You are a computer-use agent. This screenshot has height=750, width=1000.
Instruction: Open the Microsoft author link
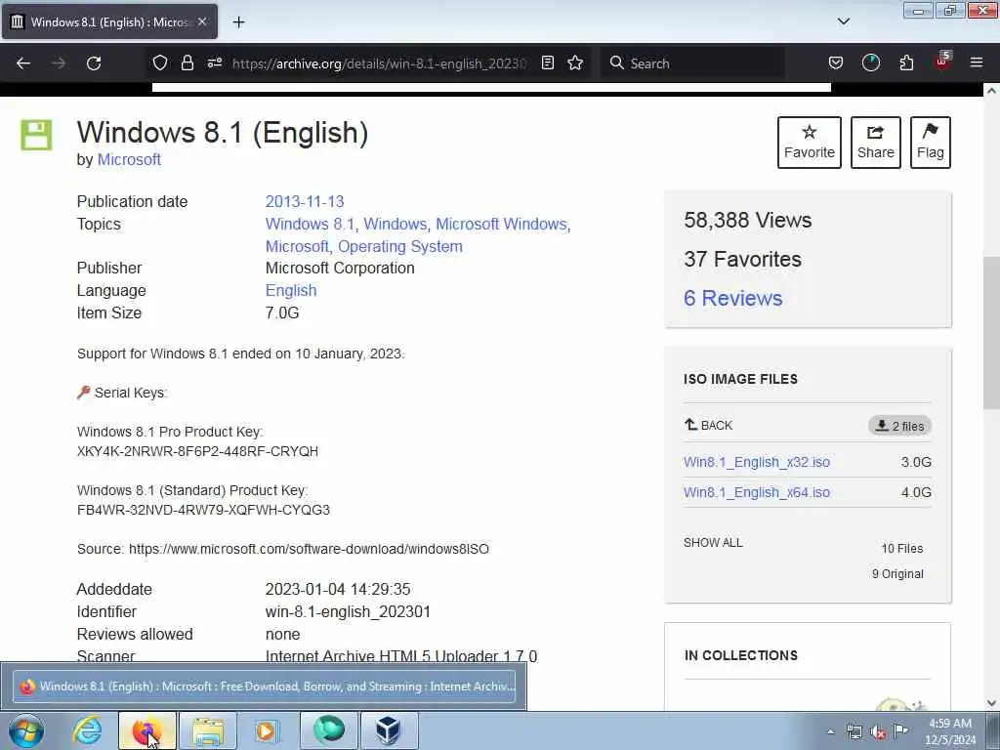pos(129,159)
